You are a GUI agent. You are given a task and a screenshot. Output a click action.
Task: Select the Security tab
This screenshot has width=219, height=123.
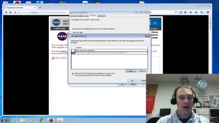click(x=93, y=16)
